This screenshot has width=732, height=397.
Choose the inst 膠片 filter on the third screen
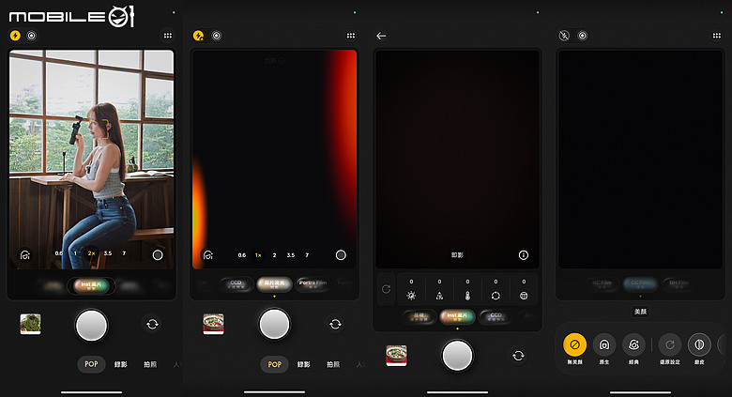point(457,316)
